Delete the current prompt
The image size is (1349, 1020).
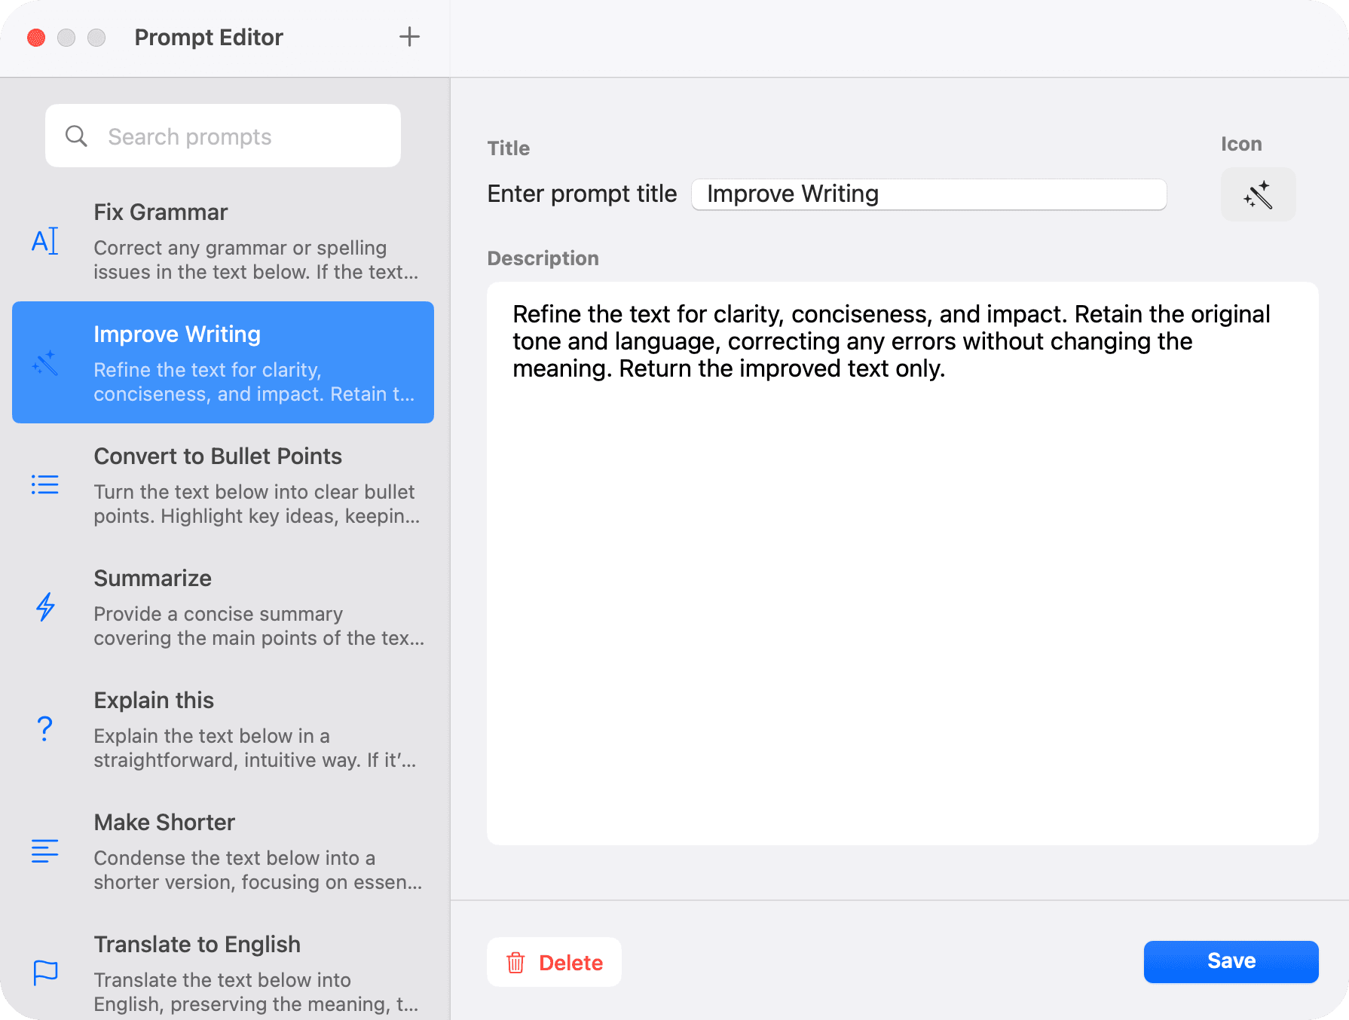tap(555, 962)
